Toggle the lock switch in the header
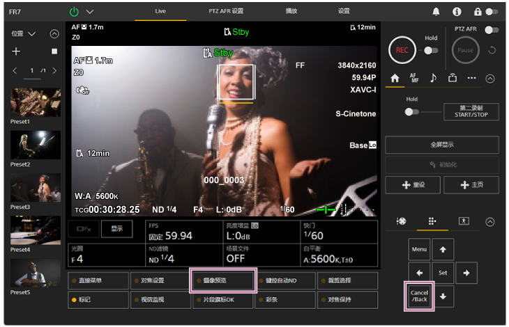This screenshot has height=327, width=509. pyautogui.click(x=492, y=12)
